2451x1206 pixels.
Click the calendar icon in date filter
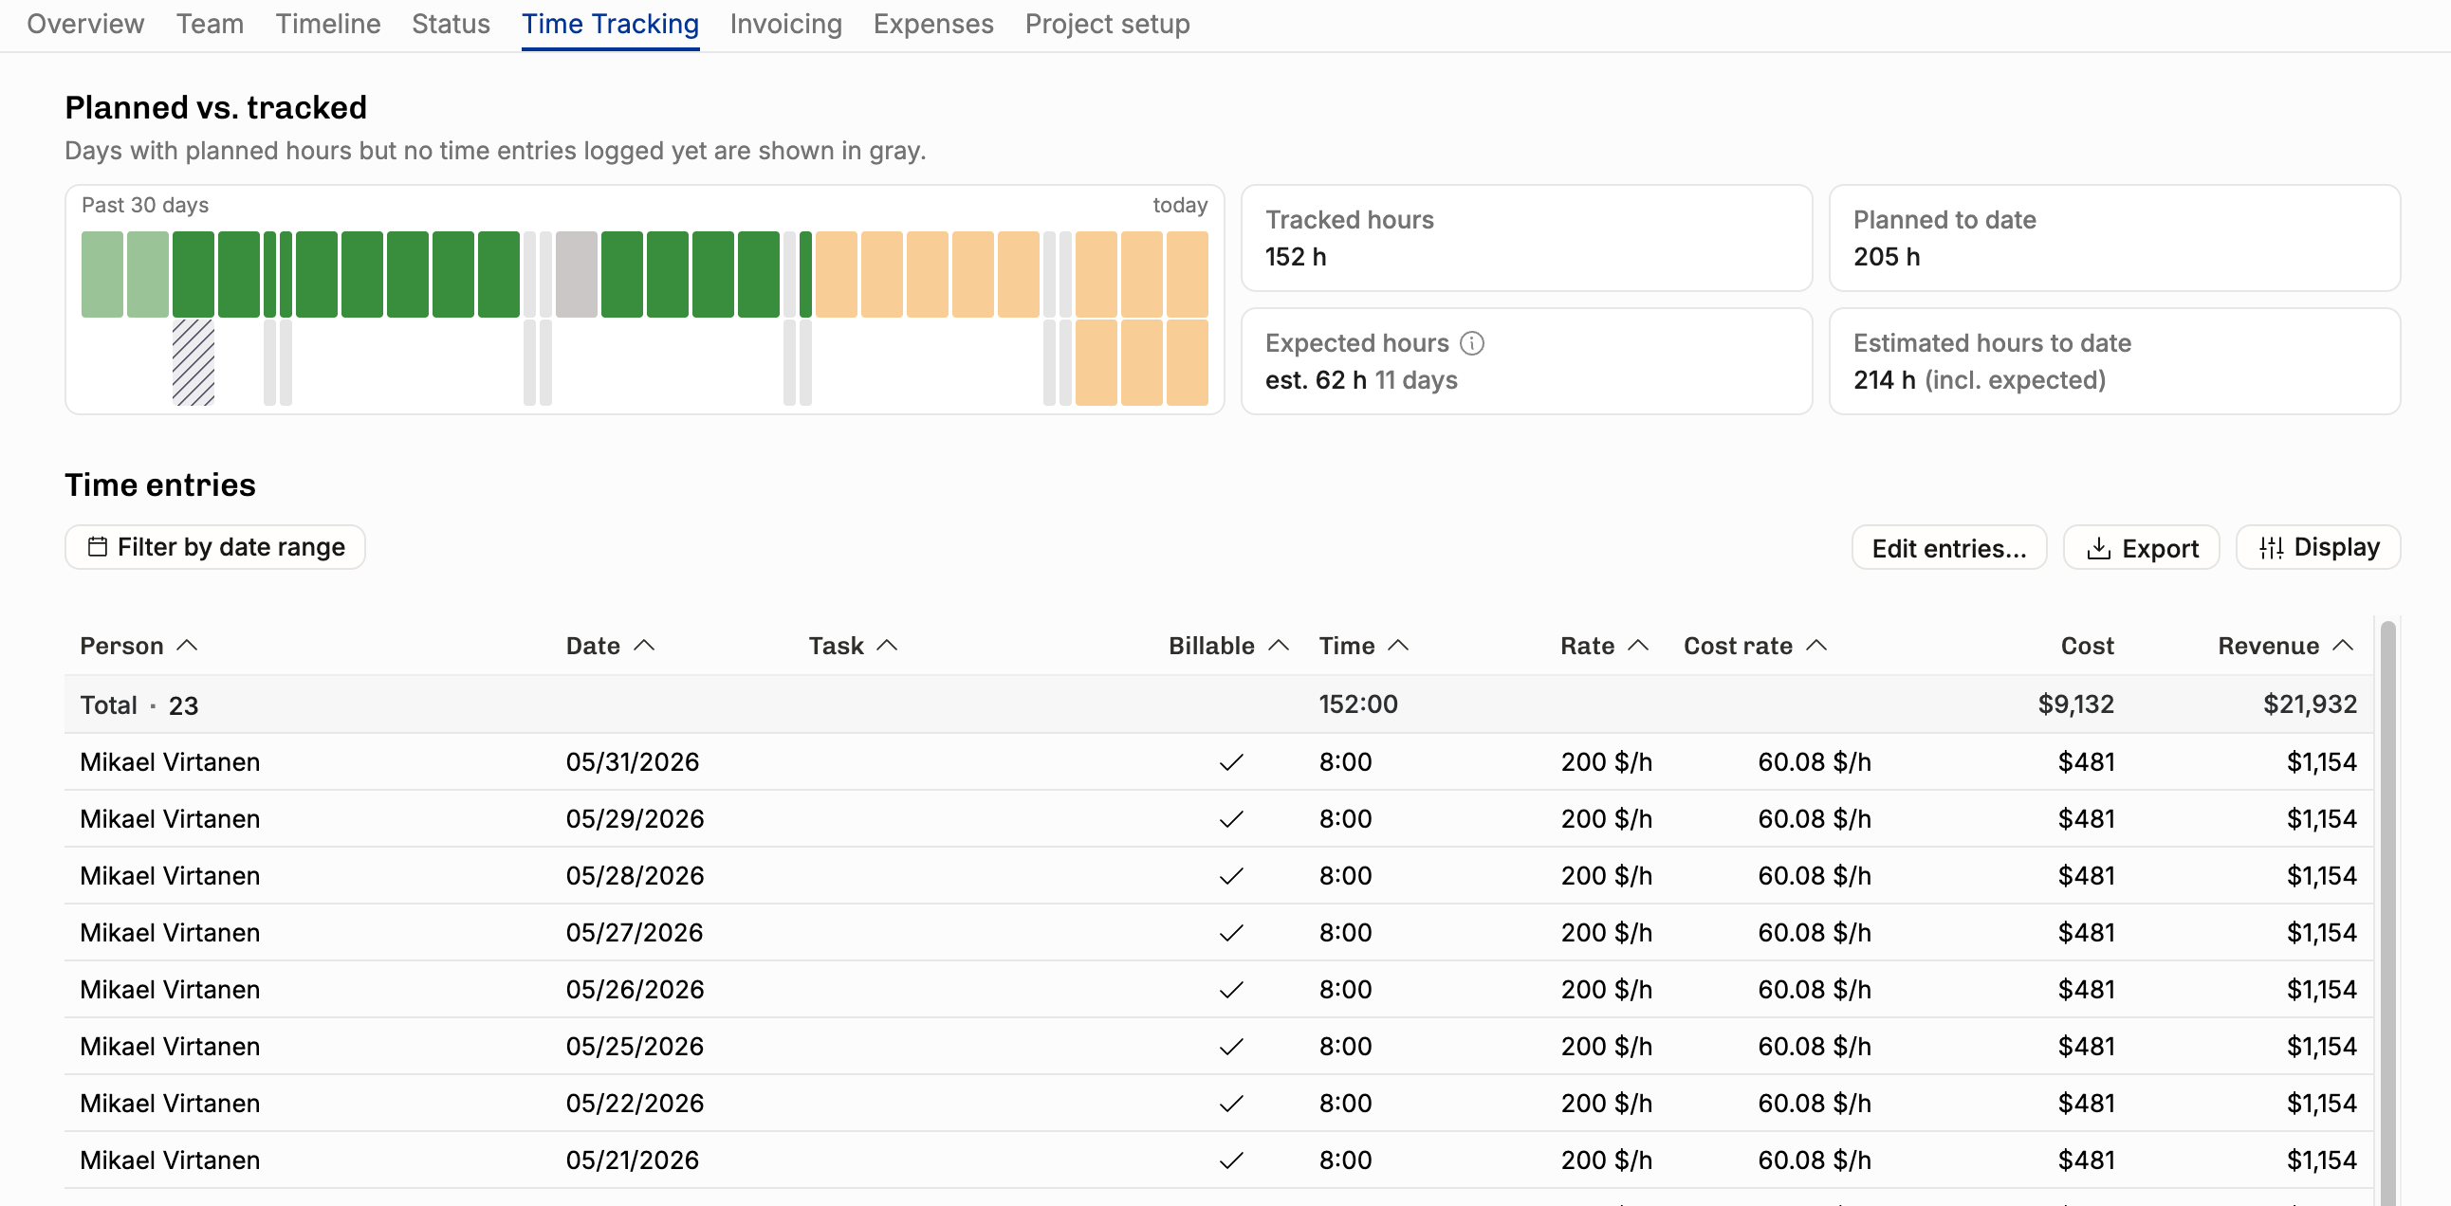[x=97, y=547]
